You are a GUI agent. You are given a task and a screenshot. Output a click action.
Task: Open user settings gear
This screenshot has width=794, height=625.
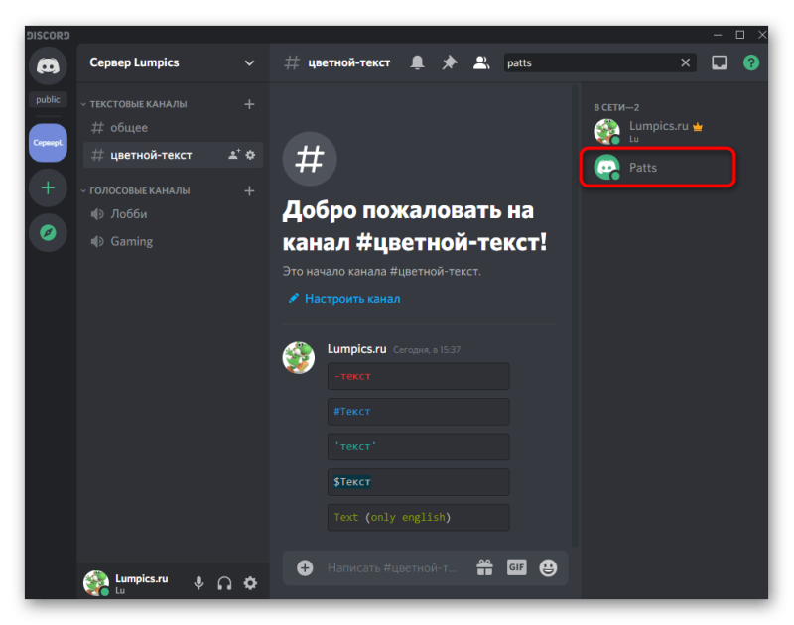(x=250, y=583)
